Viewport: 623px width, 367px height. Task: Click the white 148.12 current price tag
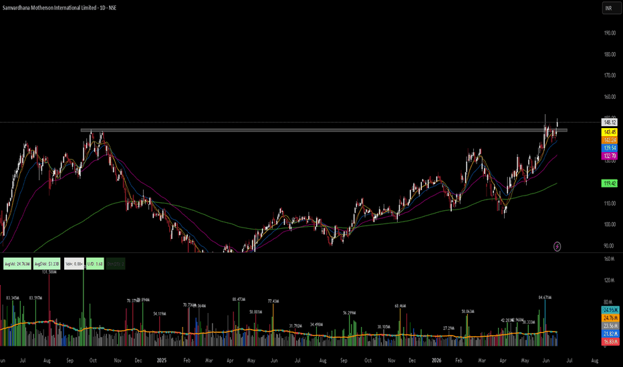point(610,123)
